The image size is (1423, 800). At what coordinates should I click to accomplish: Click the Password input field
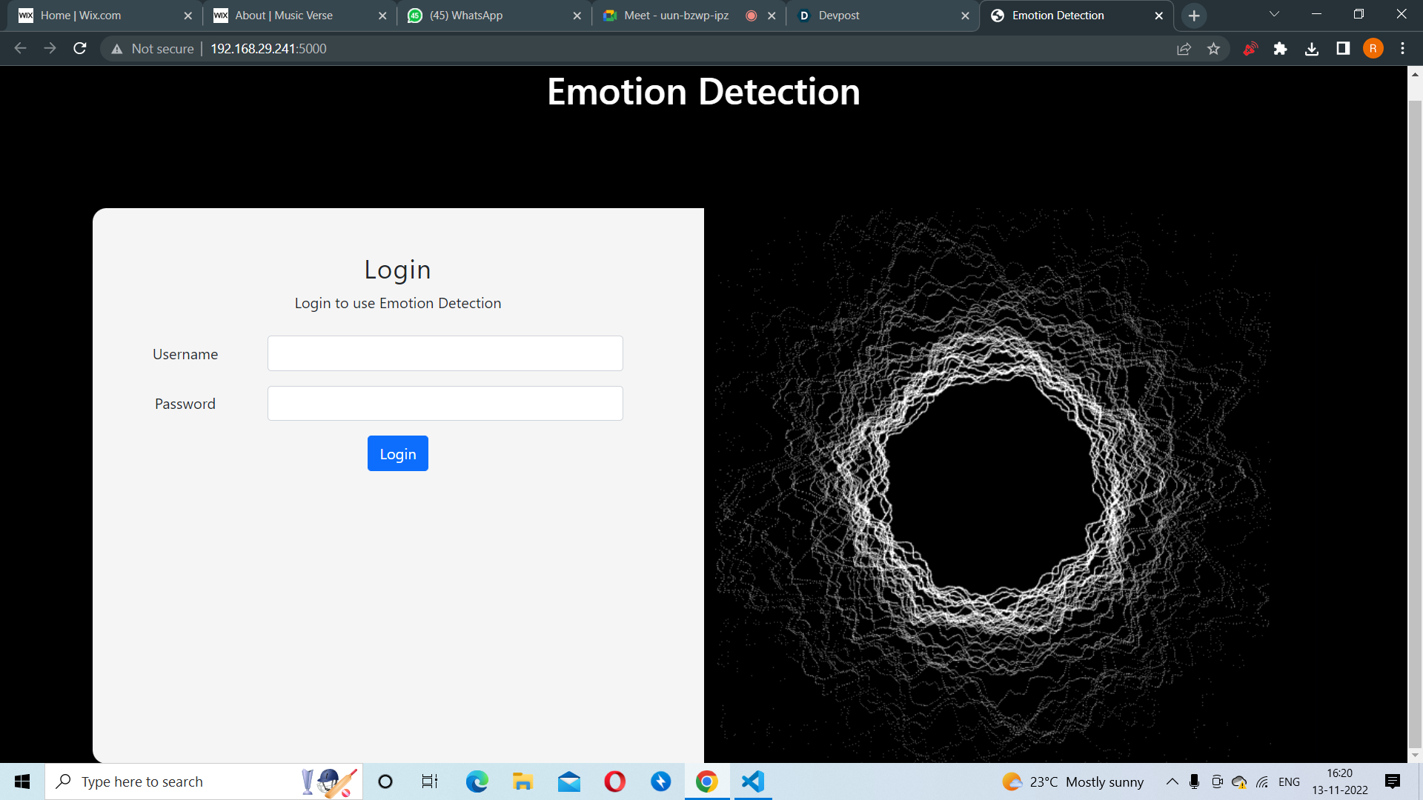445,404
